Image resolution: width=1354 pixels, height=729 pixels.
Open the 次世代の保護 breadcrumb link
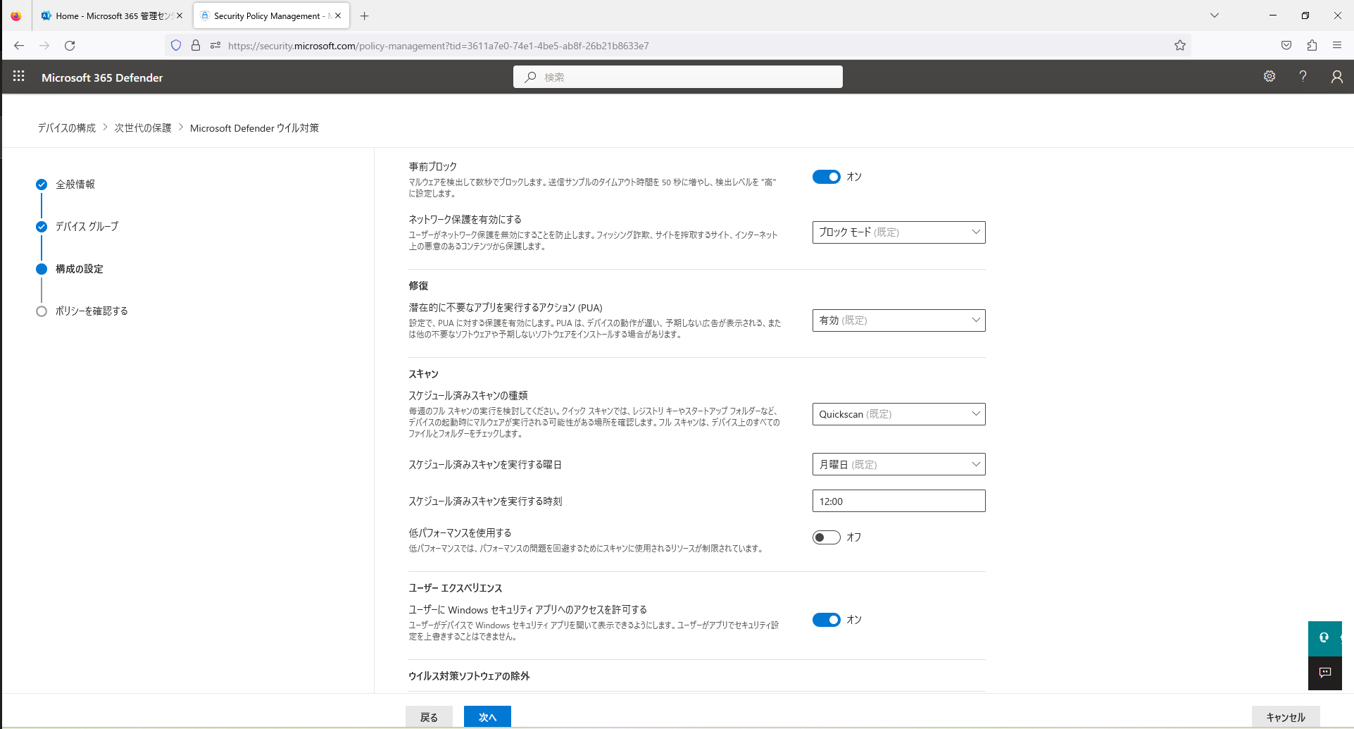click(x=143, y=127)
